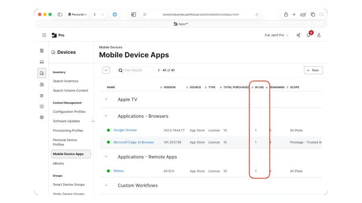
Task: Open Settings gear in left rail
Action: [x=42, y=118]
